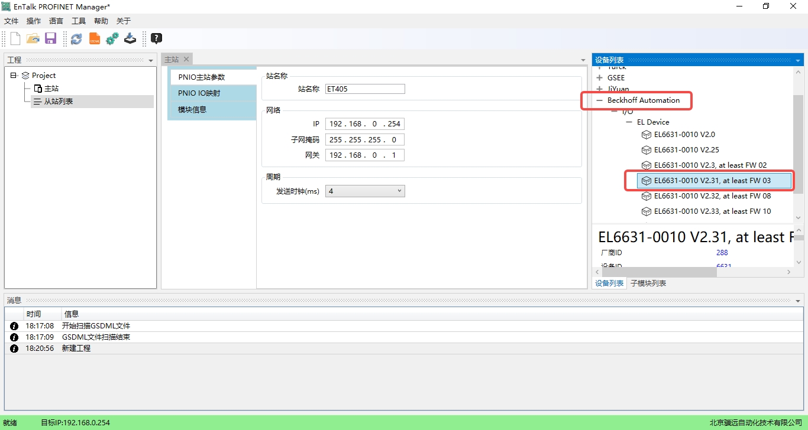Collapse the Beckhoff Automation tree node
Image resolution: width=808 pixels, height=430 pixels.
tap(599, 100)
